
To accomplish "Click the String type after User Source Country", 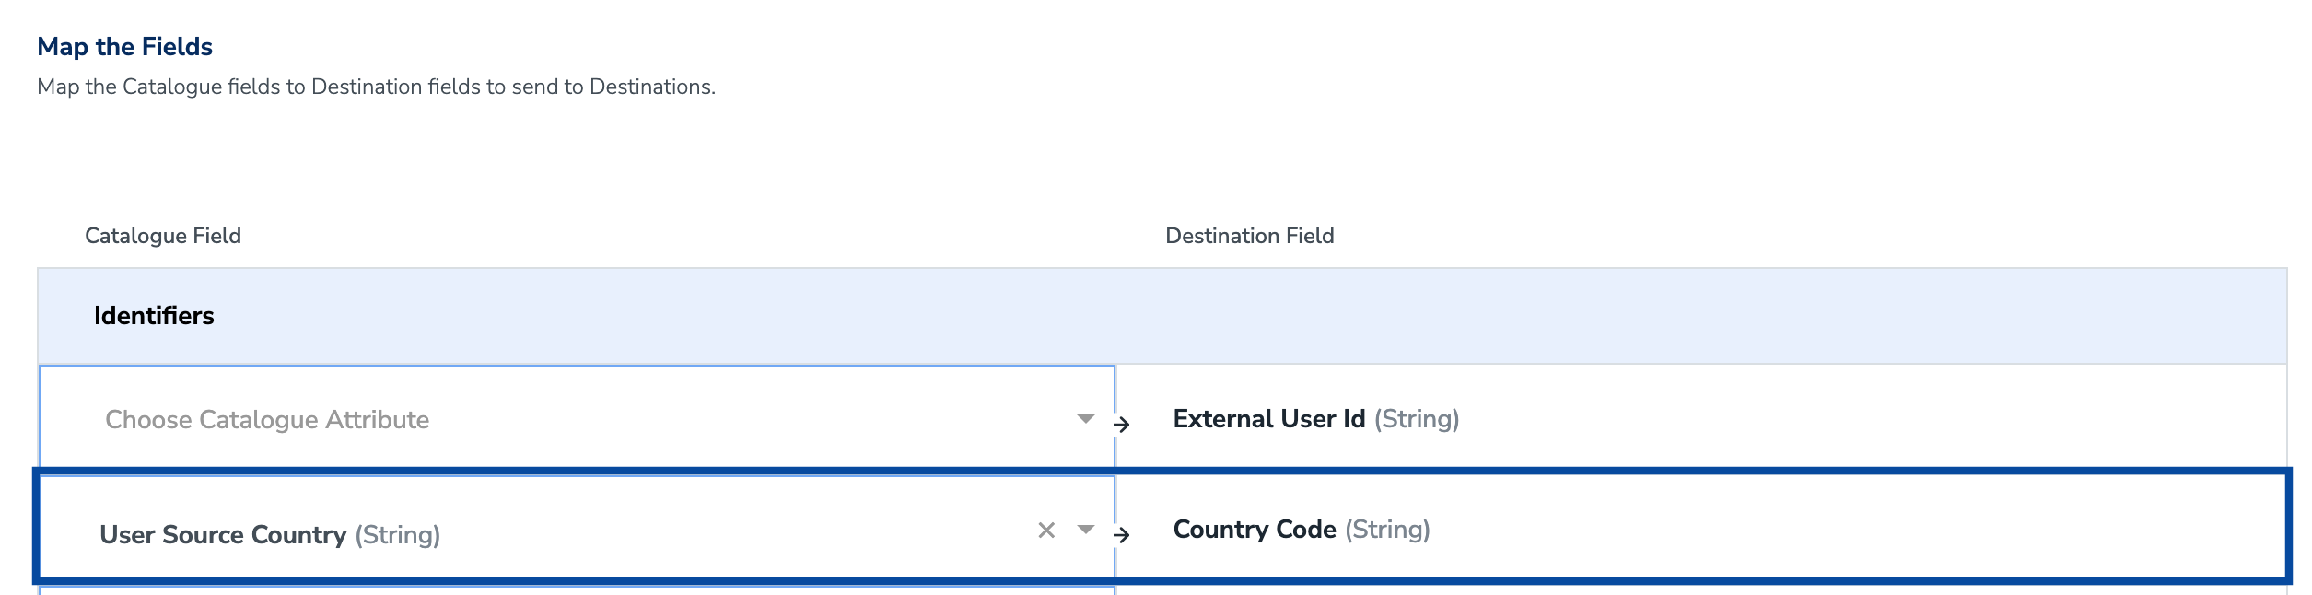I will coord(398,535).
